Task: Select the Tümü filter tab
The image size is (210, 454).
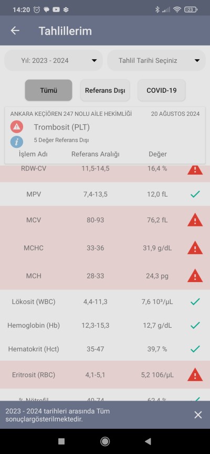Action: click(48, 90)
